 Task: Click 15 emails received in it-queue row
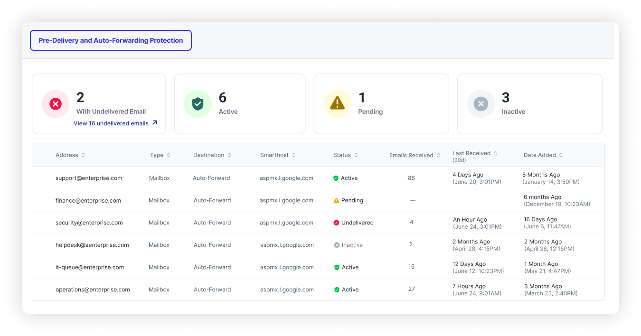412,267
